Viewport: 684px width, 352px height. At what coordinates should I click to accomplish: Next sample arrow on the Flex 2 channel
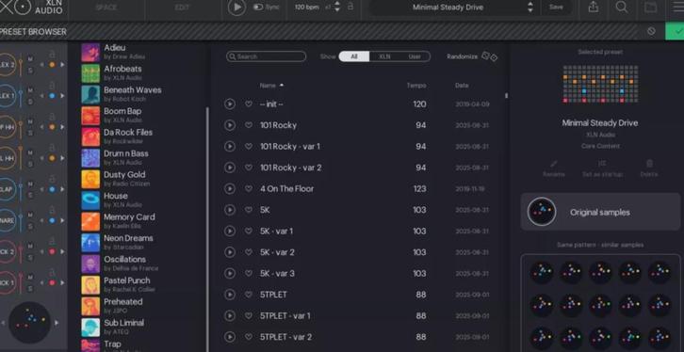coord(62,65)
